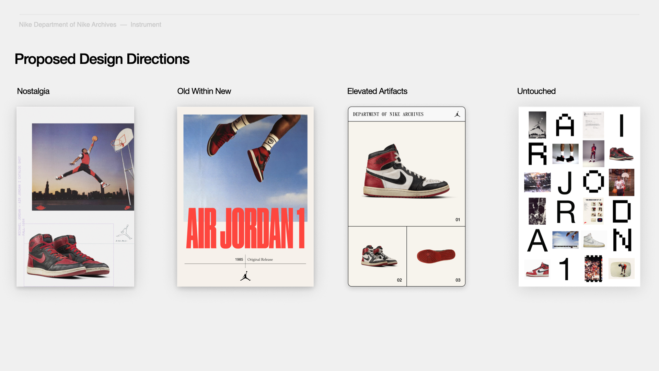Screen dimensions: 659x371
Task: Click the vintage TV screen thumbnail
Action: [x=622, y=269]
